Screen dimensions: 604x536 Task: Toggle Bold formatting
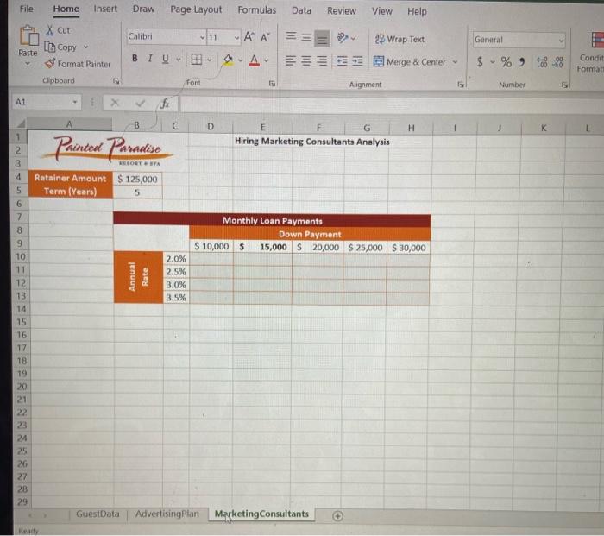click(x=135, y=58)
